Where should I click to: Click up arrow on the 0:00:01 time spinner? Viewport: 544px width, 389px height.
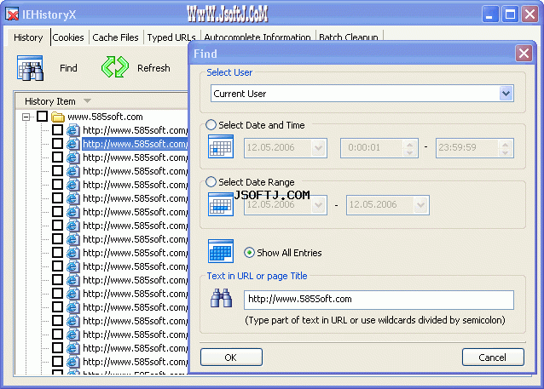[410, 144]
